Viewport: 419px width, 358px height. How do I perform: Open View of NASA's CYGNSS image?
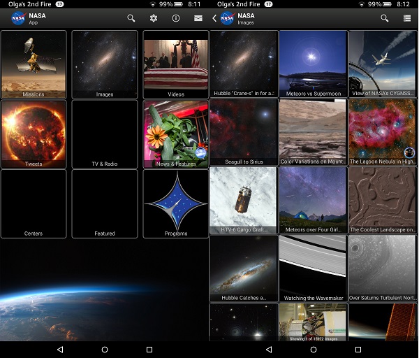(383, 64)
